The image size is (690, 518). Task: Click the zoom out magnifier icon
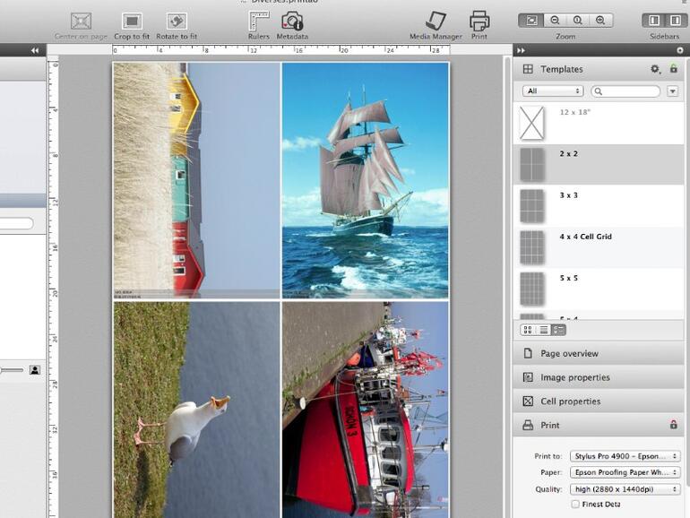pyautogui.click(x=556, y=20)
